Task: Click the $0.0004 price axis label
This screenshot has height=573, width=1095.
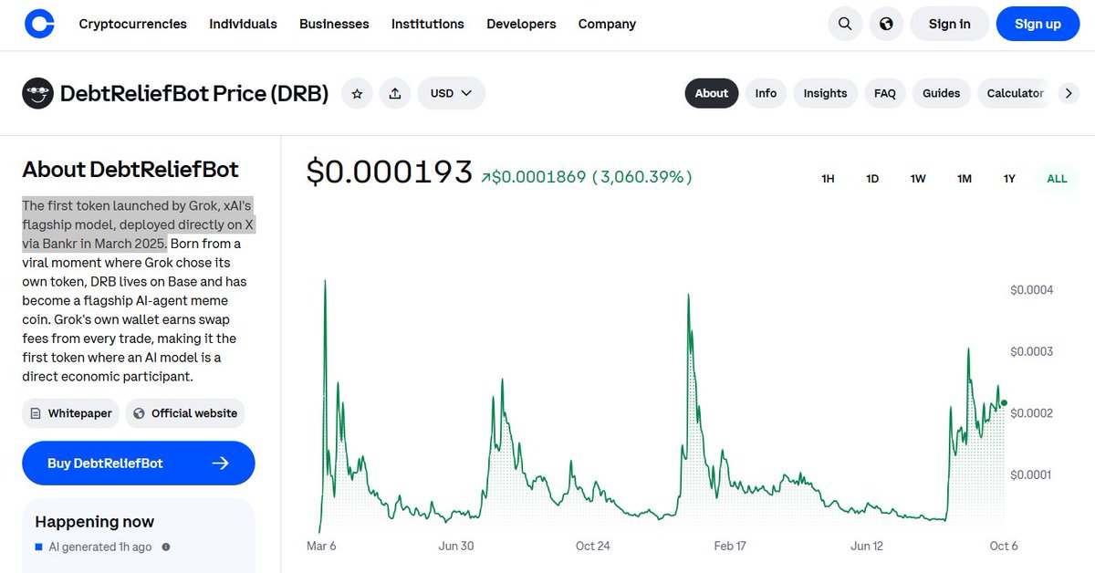Action: tap(1032, 290)
